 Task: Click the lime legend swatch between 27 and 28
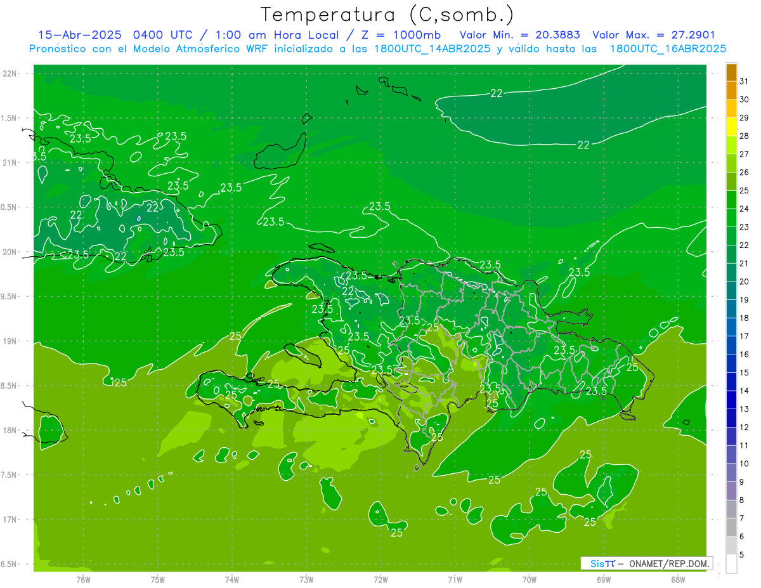[x=731, y=145]
